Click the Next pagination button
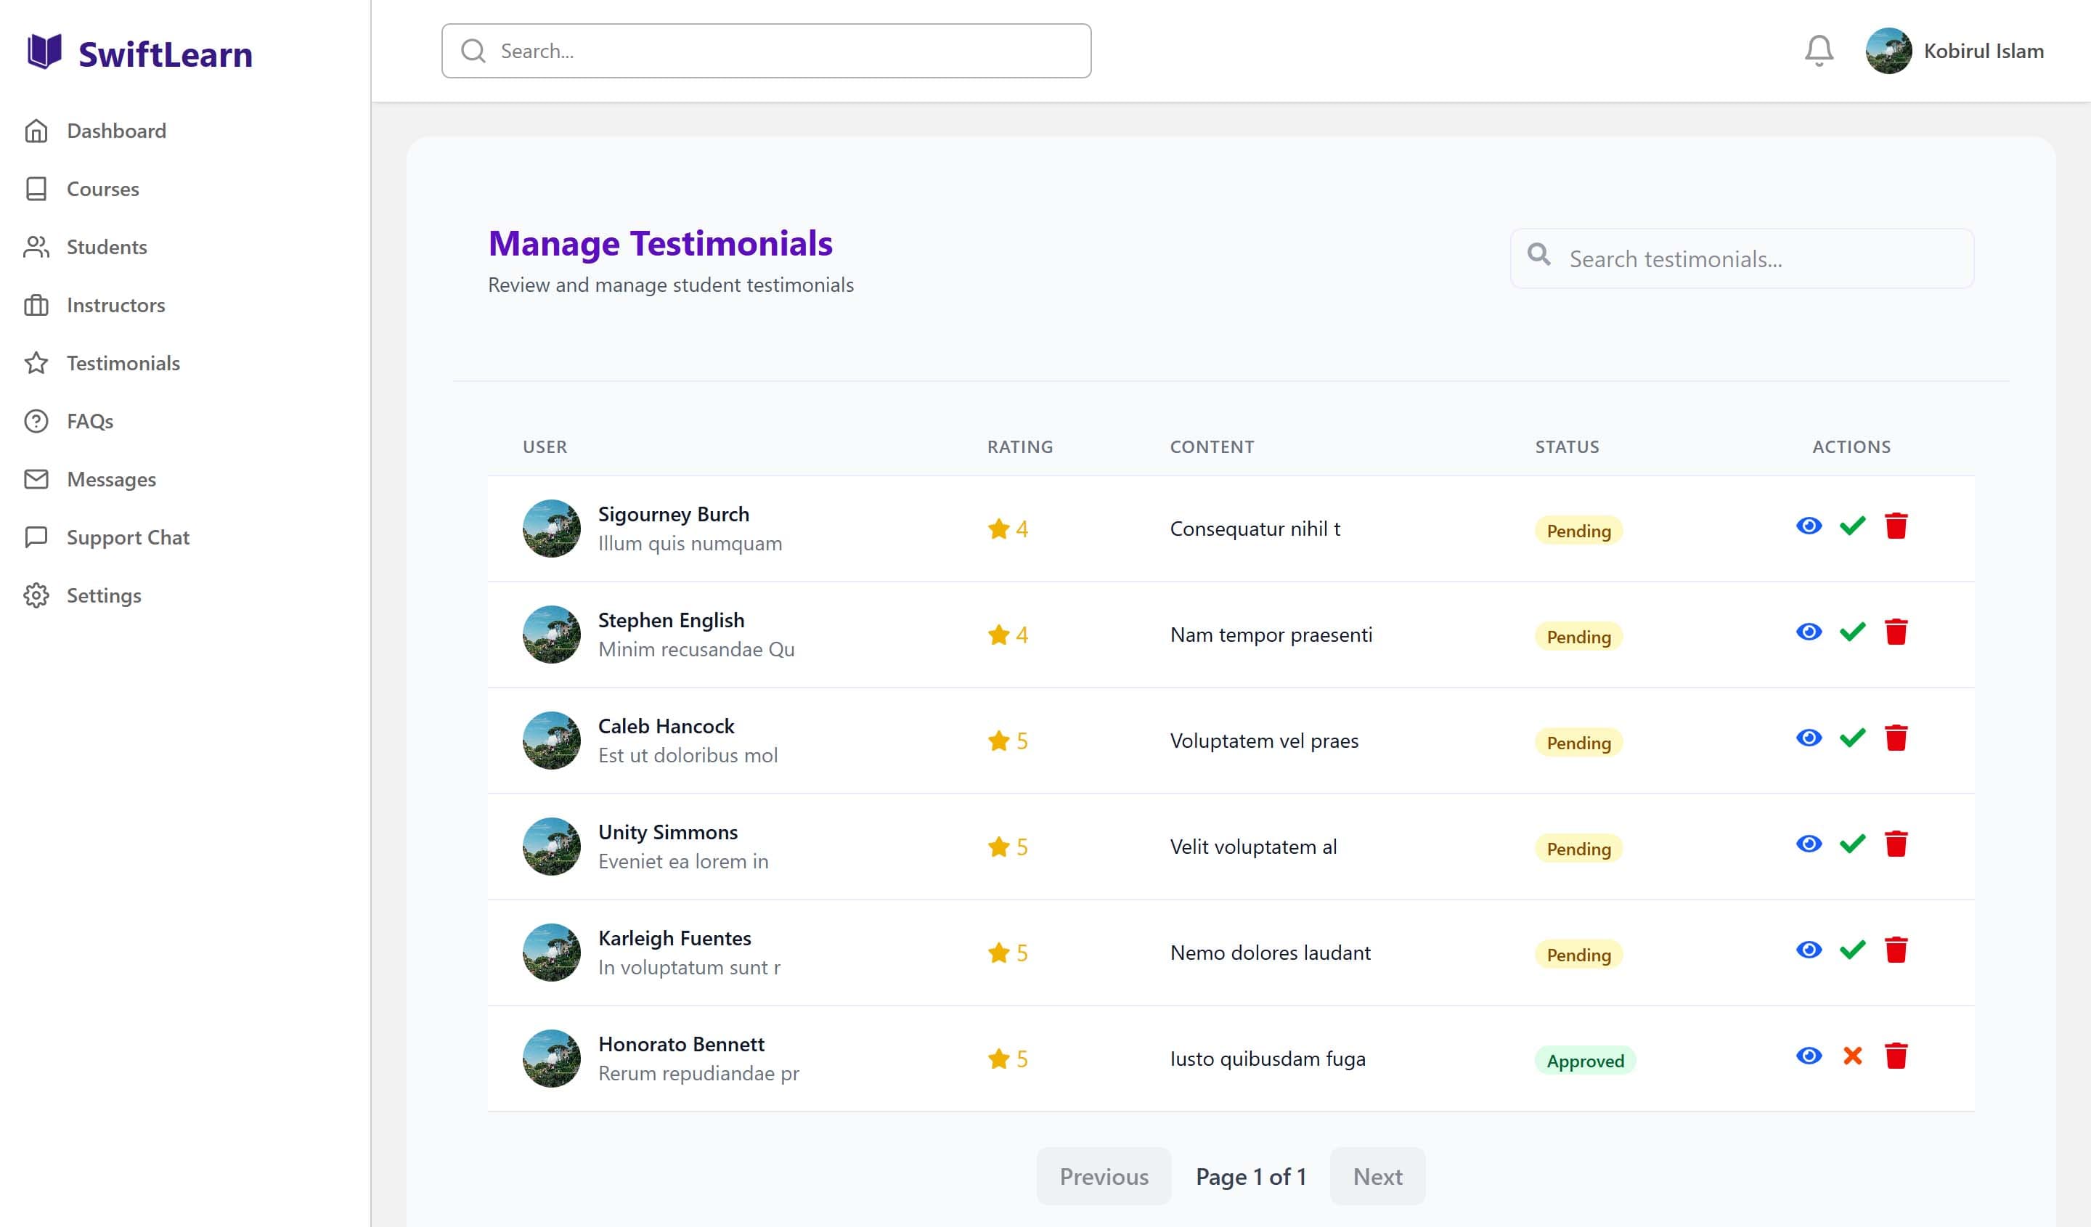 pyautogui.click(x=1377, y=1176)
